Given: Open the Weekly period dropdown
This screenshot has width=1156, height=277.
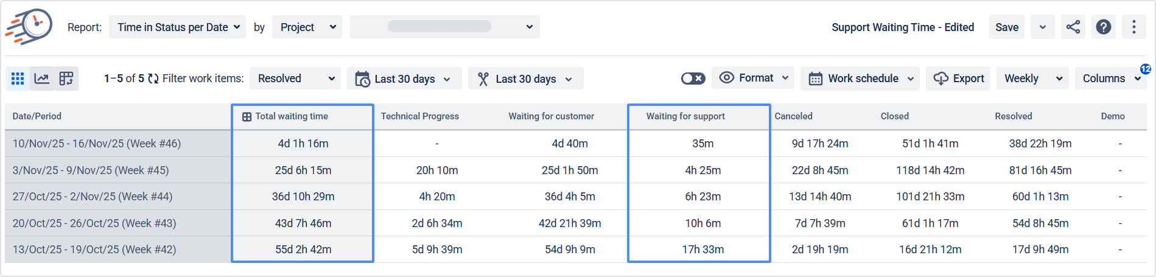Looking at the screenshot, I should (x=1032, y=79).
